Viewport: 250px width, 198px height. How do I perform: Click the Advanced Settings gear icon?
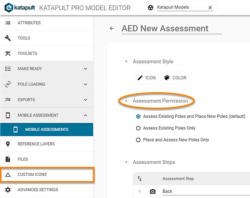(x=8, y=190)
